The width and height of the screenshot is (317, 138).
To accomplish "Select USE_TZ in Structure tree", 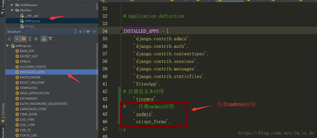I will [x=25, y=130].
